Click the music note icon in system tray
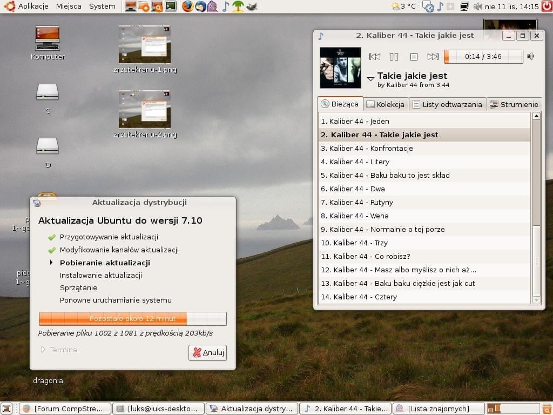The height and width of the screenshot is (415, 553). [x=440, y=6]
